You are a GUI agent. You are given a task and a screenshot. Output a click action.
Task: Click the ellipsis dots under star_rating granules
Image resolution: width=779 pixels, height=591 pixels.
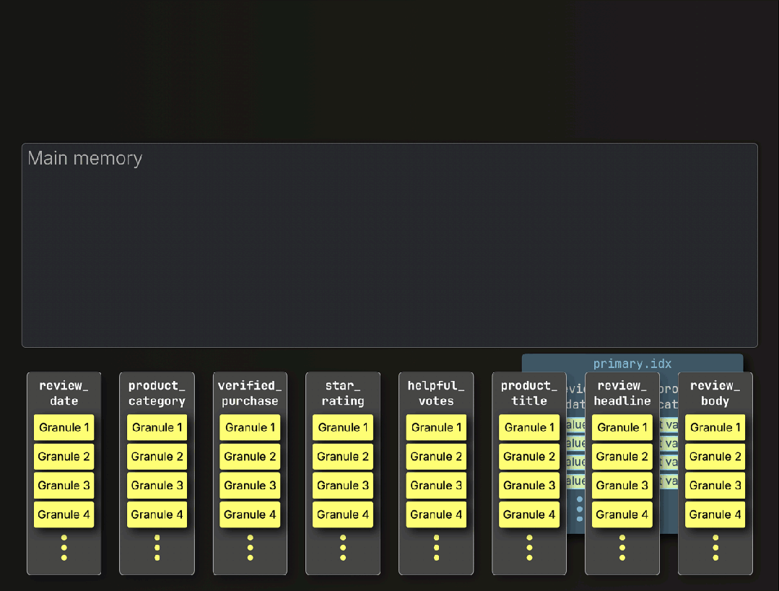(x=343, y=547)
